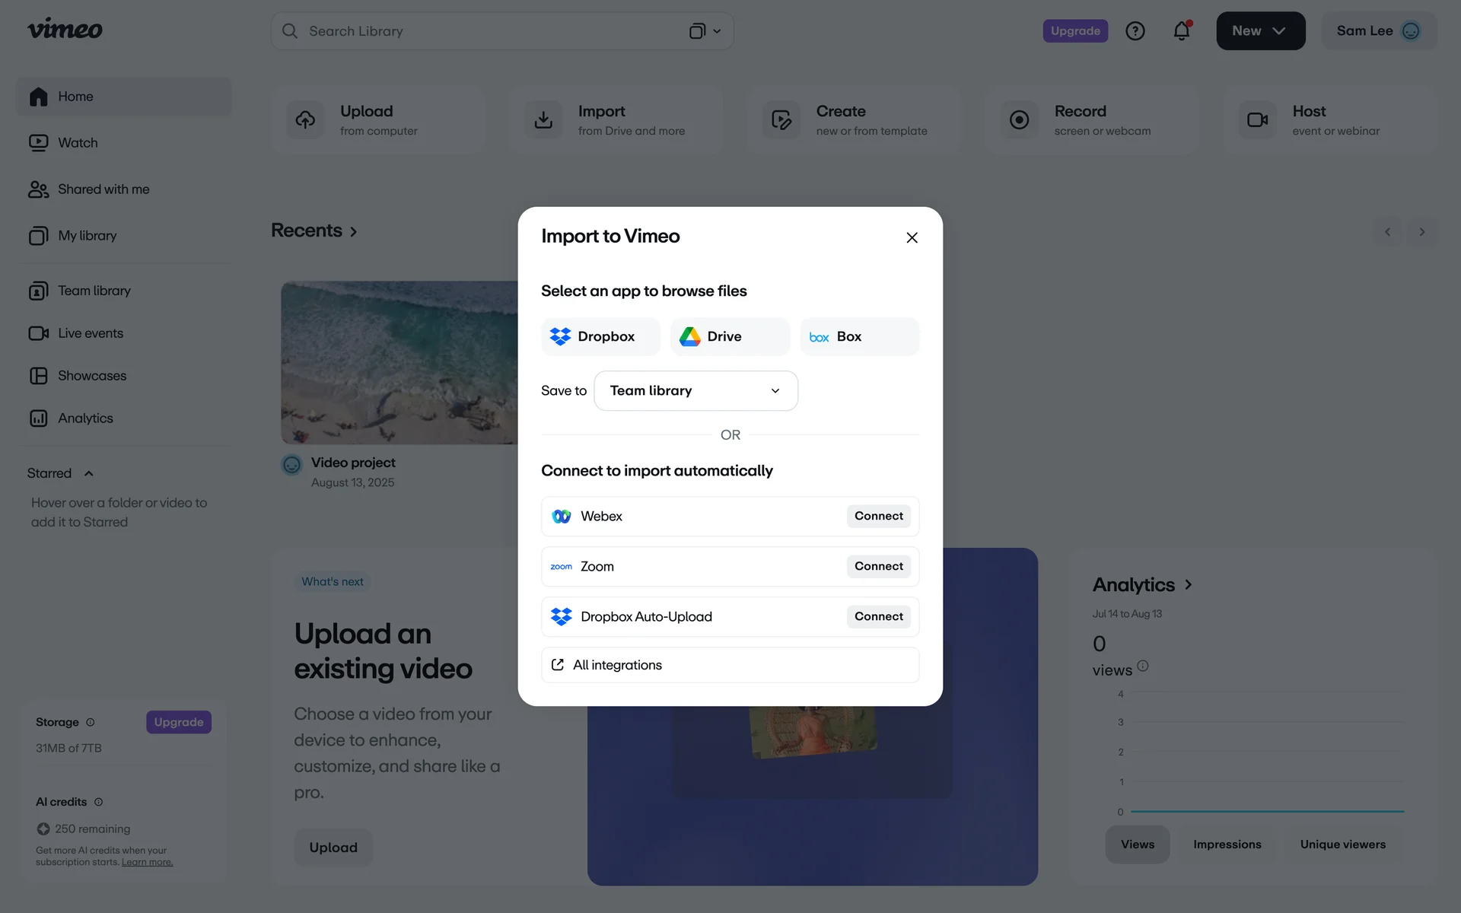Connect Zoom for automatic import
The image size is (1461, 913).
point(878,566)
